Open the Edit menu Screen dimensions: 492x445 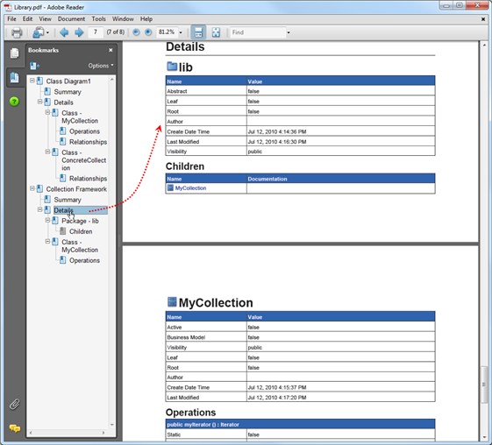tap(27, 19)
